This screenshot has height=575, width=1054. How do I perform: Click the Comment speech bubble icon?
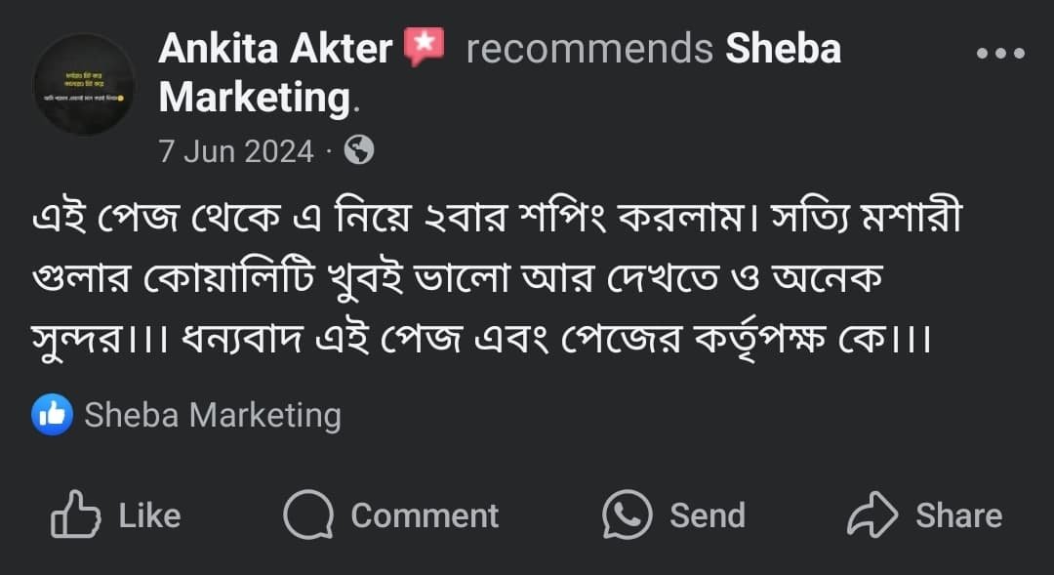coord(308,514)
